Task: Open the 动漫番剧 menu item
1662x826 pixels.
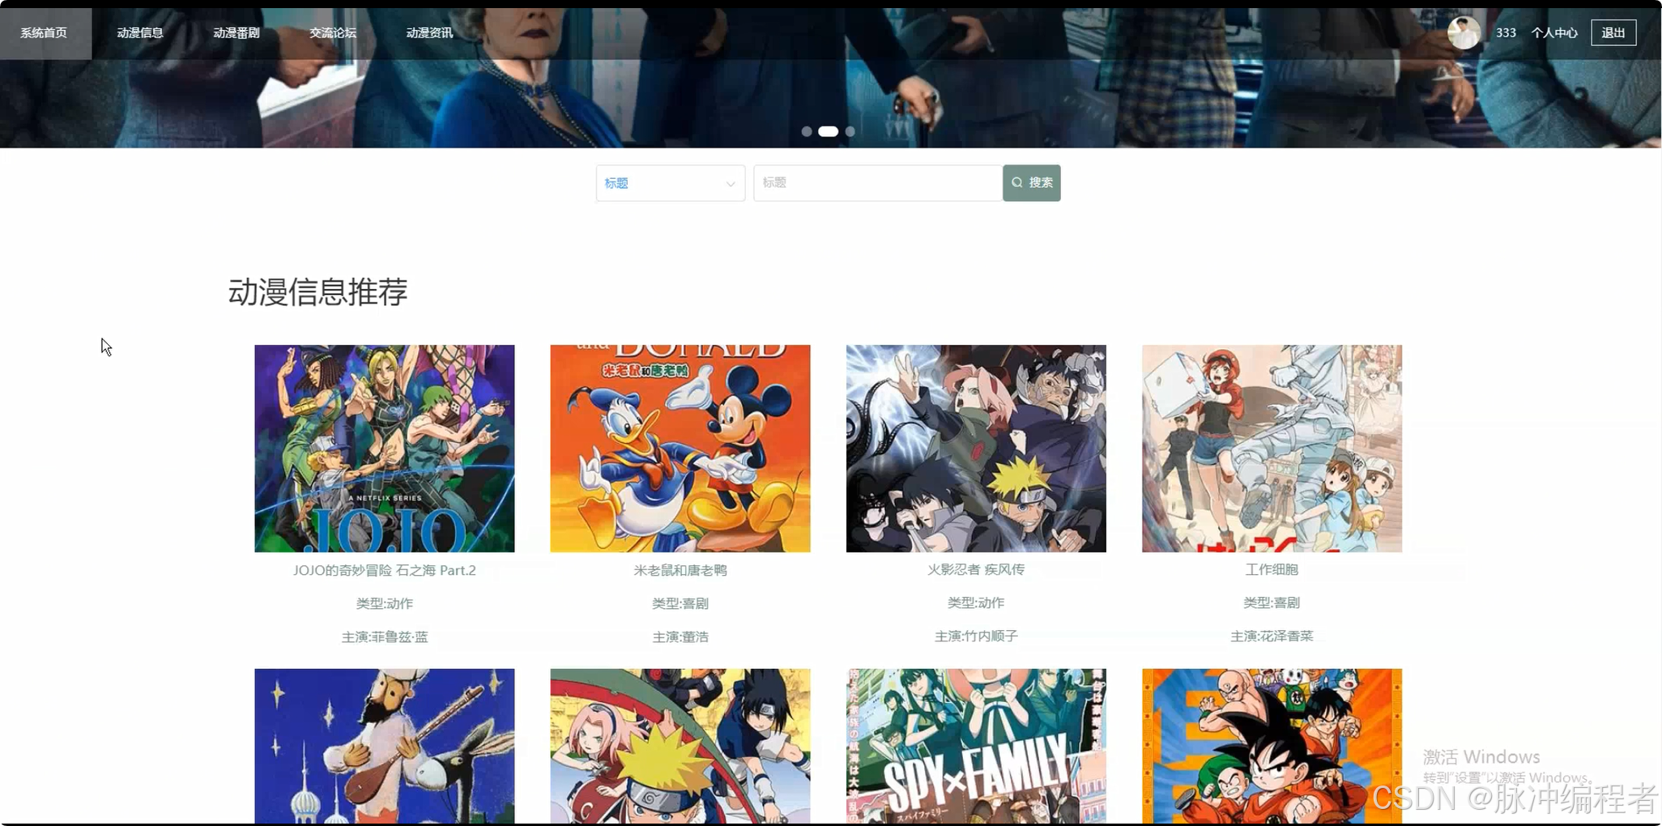Action: (237, 33)
